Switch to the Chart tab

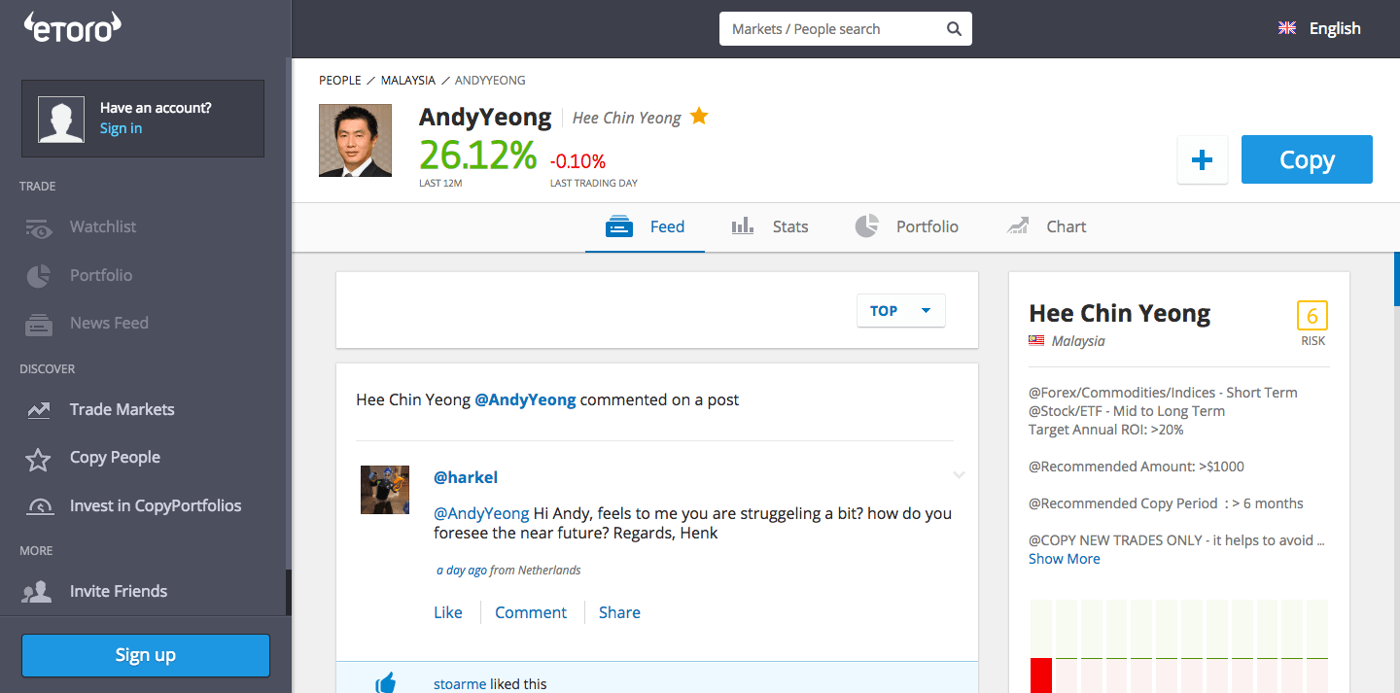pos(1046,226)
